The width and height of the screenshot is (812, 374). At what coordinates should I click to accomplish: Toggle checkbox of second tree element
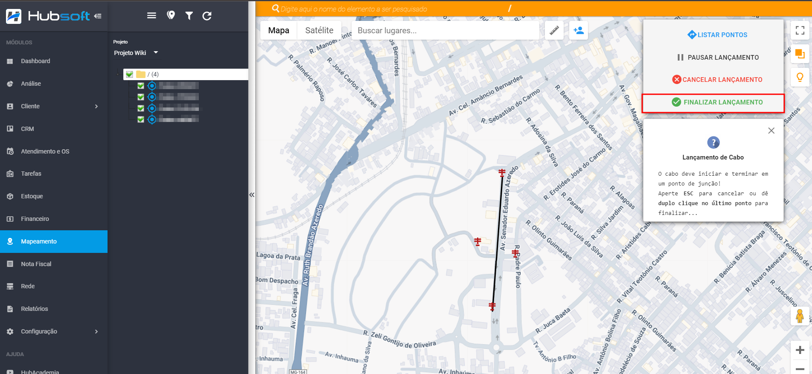coord(140,97)
